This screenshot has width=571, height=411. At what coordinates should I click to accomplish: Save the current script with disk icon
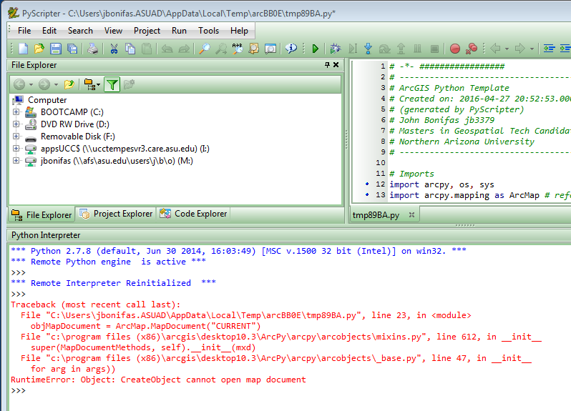tap(55, 49)
